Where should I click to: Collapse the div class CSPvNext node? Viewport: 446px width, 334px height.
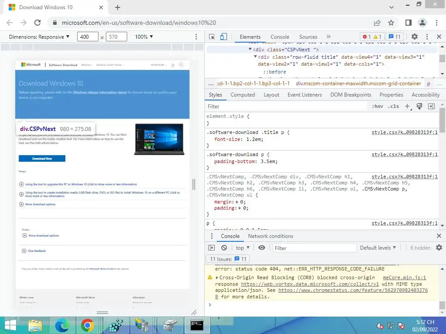250,50
